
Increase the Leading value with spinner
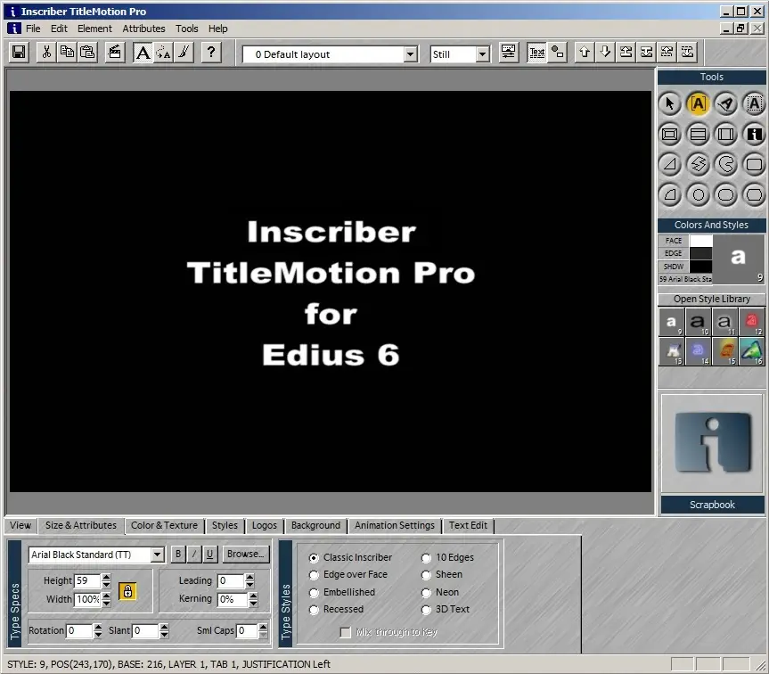250,578
